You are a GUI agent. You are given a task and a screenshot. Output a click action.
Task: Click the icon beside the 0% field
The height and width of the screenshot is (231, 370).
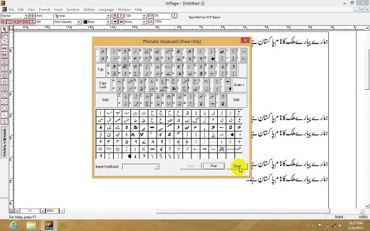pos(150,15)
